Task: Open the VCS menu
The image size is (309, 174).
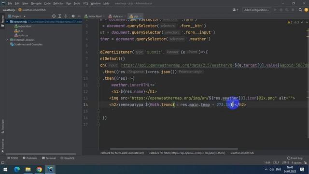Action: 85,3
